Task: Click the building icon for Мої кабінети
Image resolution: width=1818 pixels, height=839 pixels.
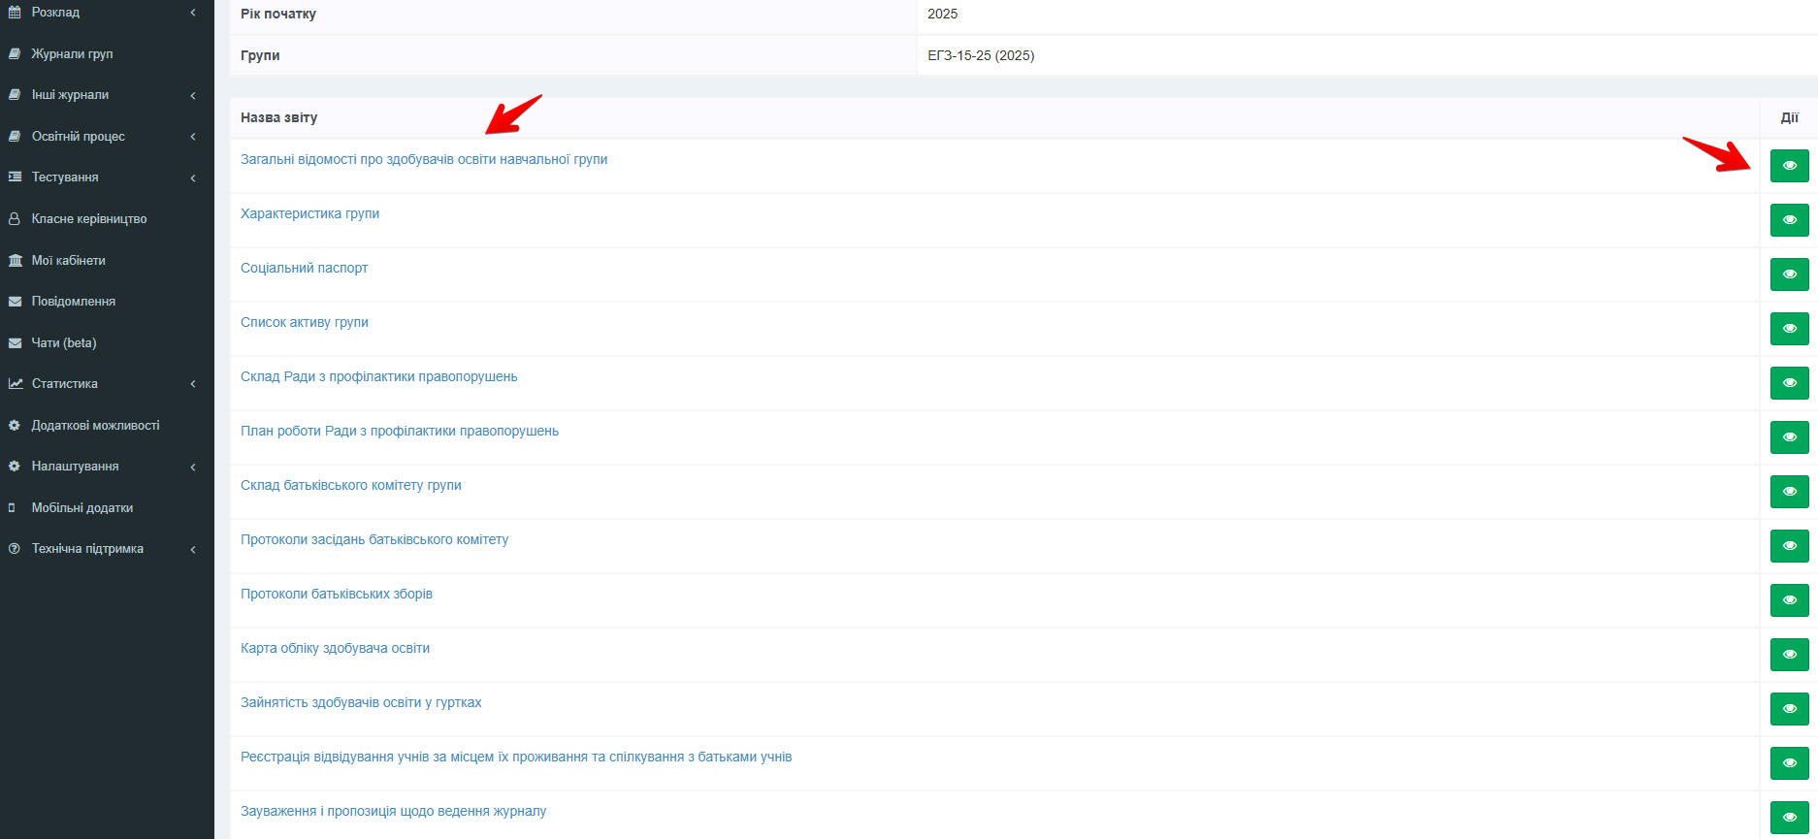Action: click(15, 261)
